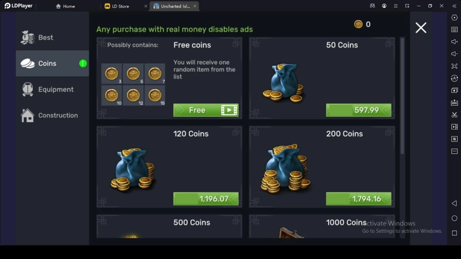Switch to the LD Store tab
The image size is (461, 259).
pyautogui.click(x=120, y=6)
